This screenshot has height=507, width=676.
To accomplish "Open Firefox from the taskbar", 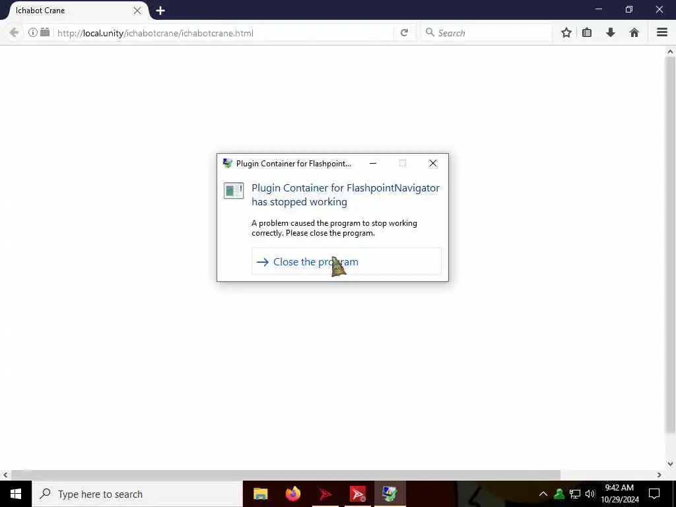I will coord(292,494).
